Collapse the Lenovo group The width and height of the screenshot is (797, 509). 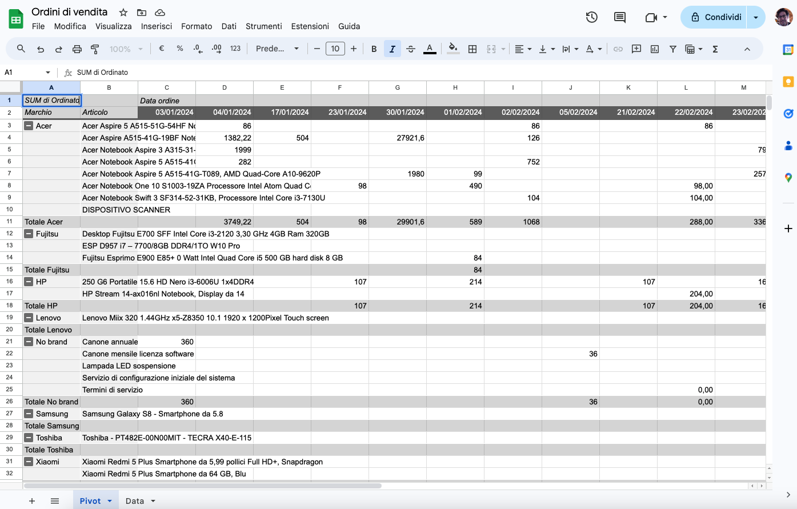tap(29, 318)
